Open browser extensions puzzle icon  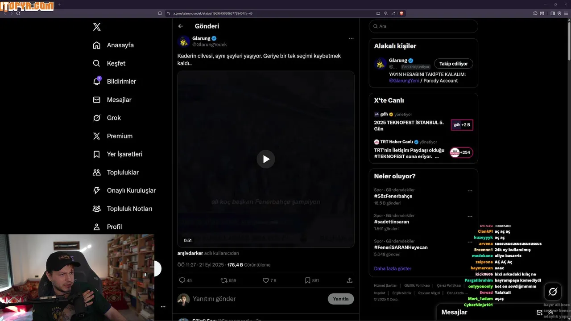point(535,13)
